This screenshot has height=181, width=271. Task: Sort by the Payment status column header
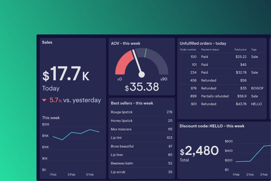(210, 50)
